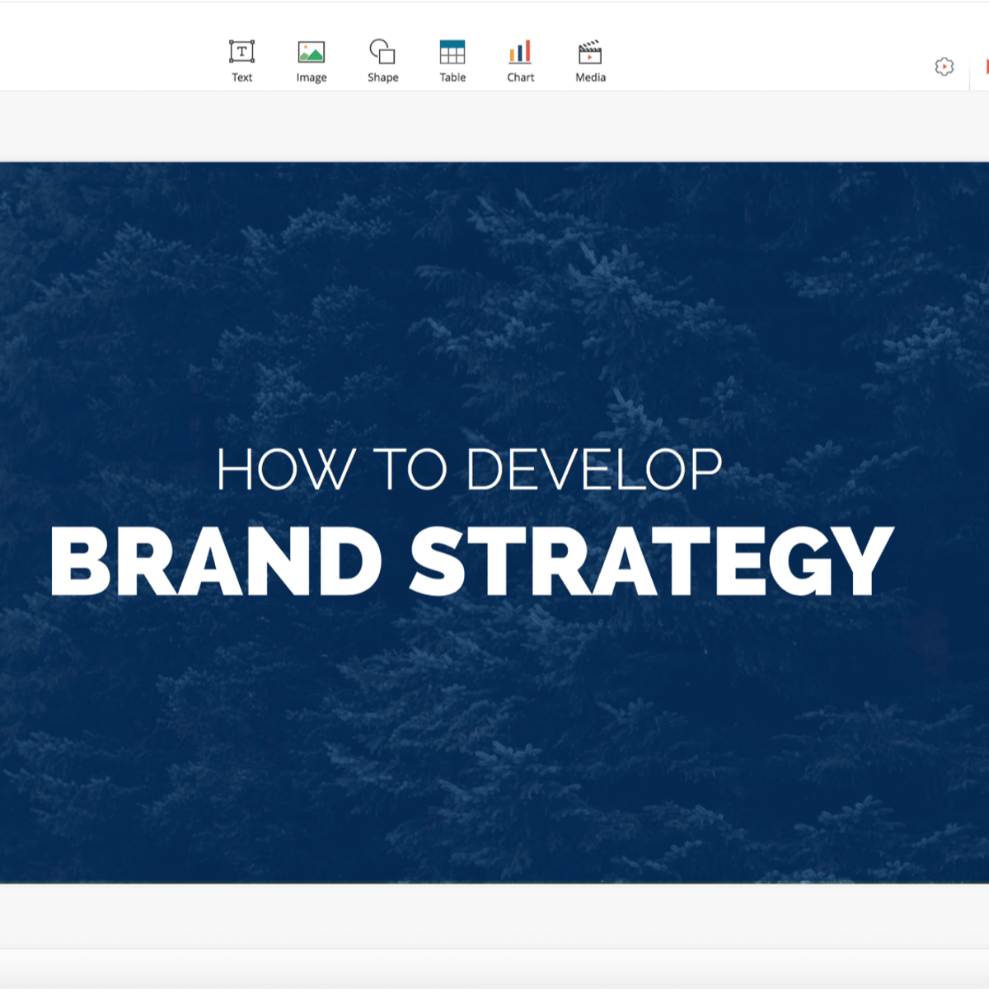Choose the Shape tool in toolbar

click(x=382, y=61)
